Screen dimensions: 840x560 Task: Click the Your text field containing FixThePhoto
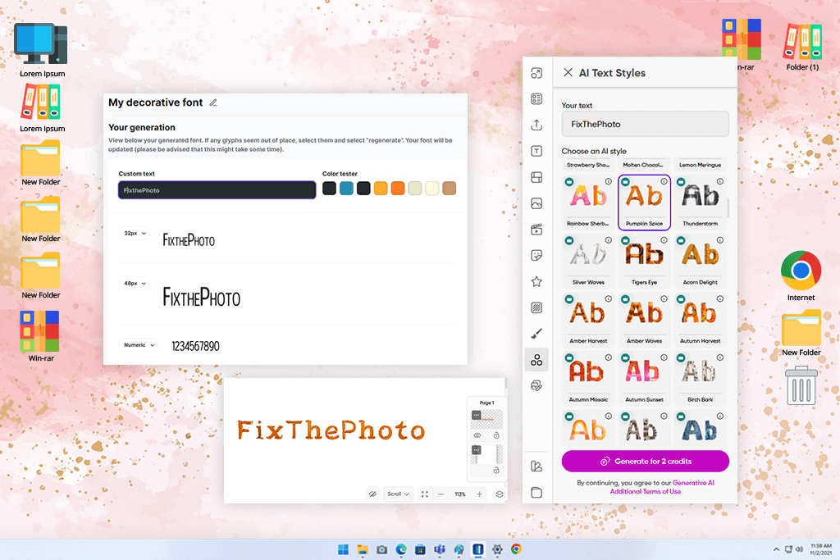point(645,124)
